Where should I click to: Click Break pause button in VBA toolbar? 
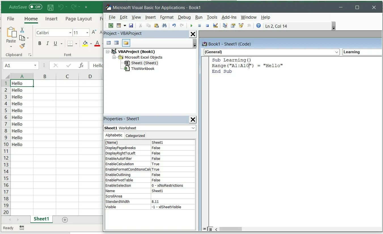click(x=199, y=26)
